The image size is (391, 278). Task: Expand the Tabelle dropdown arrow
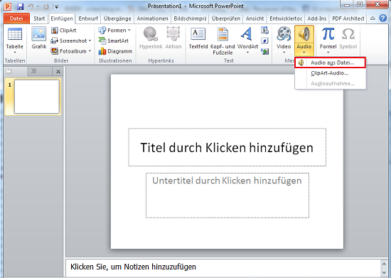coord(15,53)
